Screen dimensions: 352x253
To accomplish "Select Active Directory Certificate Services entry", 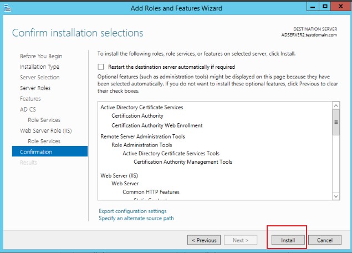I will [x=142, y=107].
